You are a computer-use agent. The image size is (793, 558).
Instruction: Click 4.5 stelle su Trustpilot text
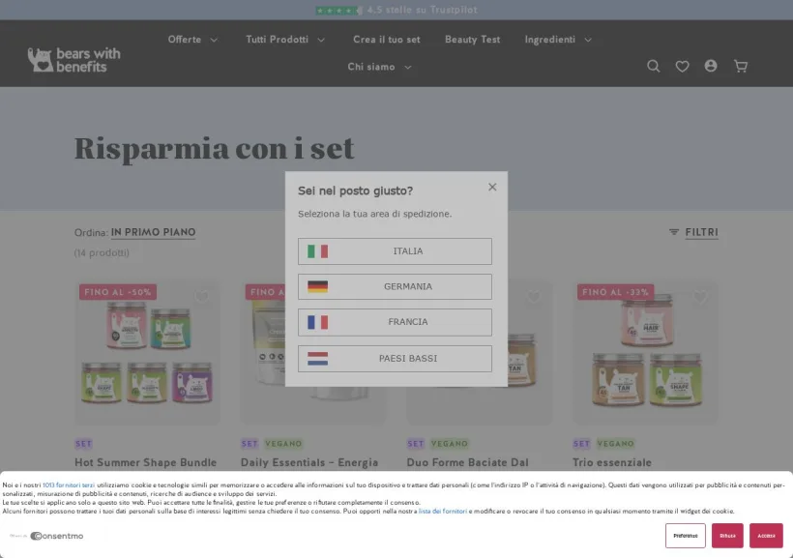422,10
